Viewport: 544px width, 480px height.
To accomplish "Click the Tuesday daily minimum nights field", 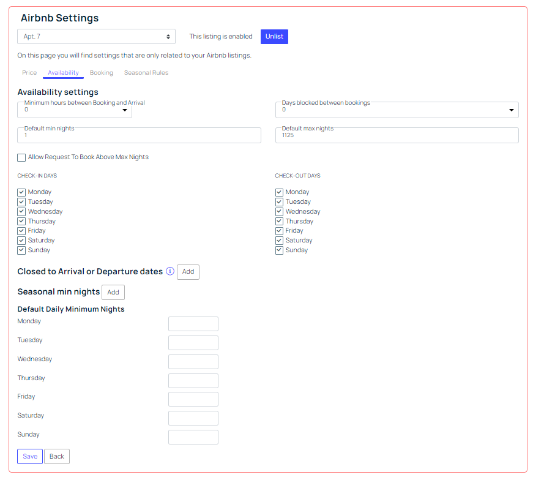I will 193,343.
